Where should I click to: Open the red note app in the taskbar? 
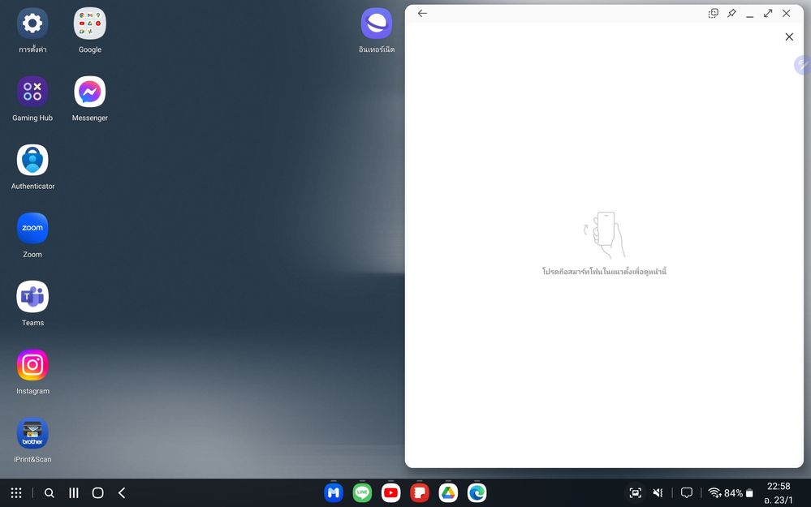coord(420,493)
